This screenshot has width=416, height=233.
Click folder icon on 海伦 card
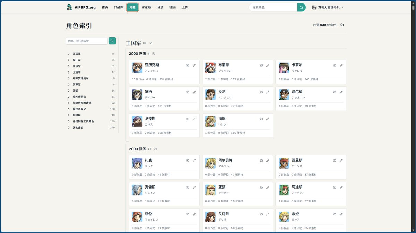point(261,119)
